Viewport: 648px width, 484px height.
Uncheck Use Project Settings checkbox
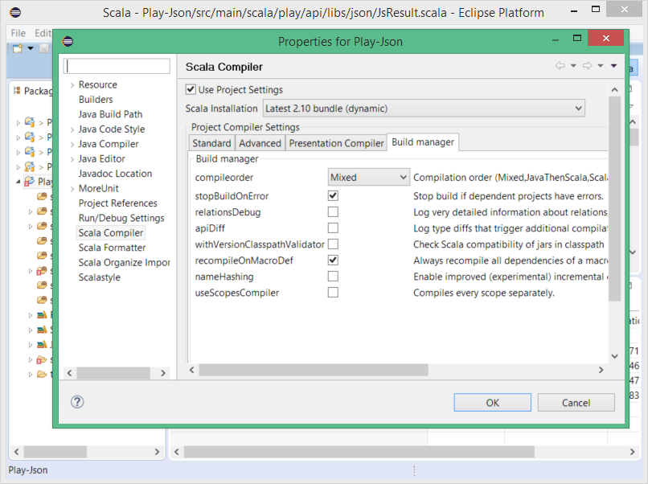click(x=191, y=89)
